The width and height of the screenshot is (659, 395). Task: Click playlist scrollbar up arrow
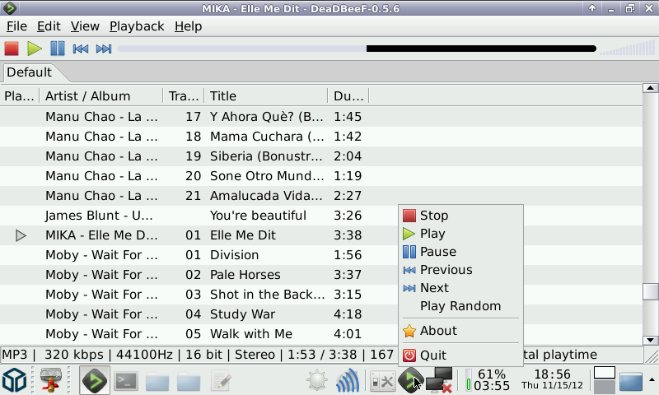click(650, 88)
